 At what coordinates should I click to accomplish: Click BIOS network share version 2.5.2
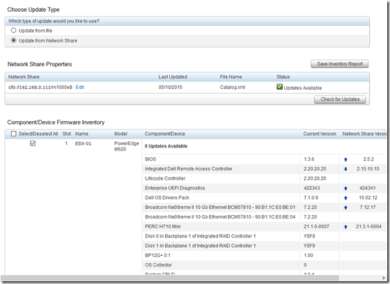click(x=368, y=159)
